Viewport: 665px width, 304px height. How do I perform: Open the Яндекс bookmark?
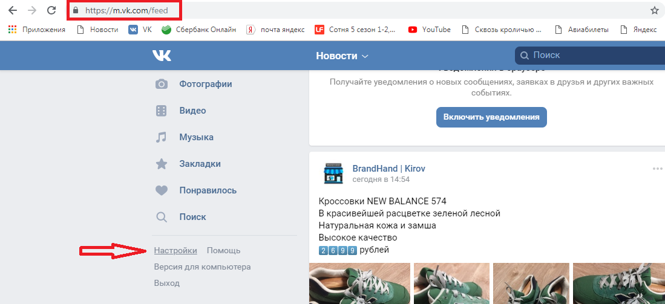pos(639,30)
